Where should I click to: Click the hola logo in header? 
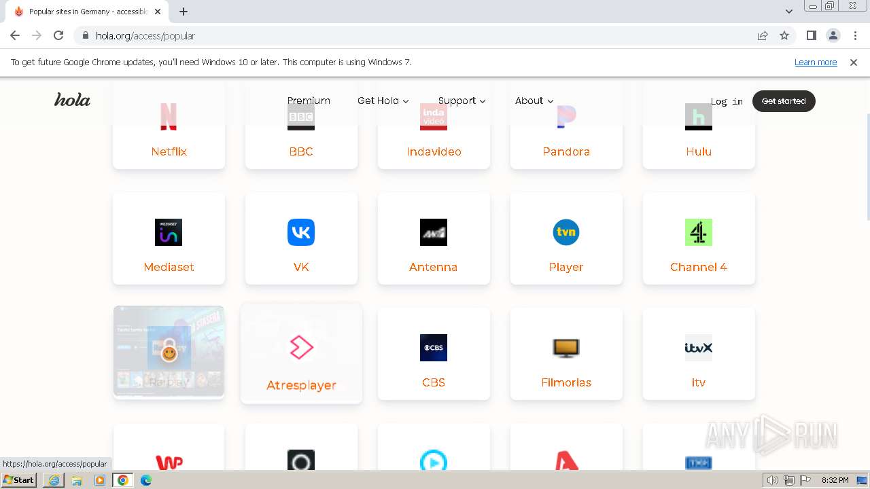click(72, 100)
